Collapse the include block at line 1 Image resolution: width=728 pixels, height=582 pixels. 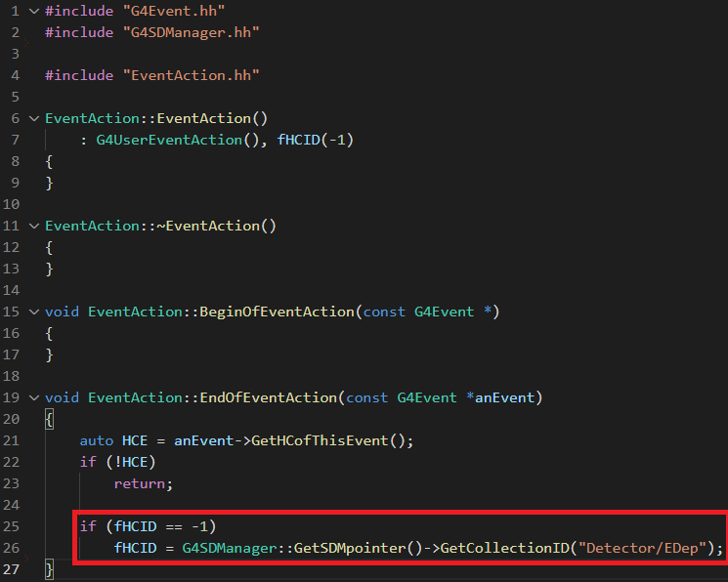(x=34, y=11)
